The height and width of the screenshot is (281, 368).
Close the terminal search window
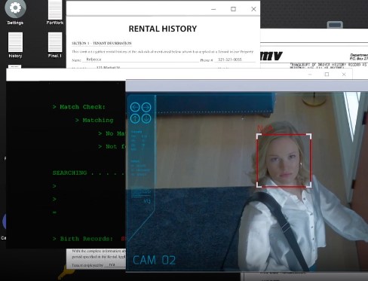[344, 75]
